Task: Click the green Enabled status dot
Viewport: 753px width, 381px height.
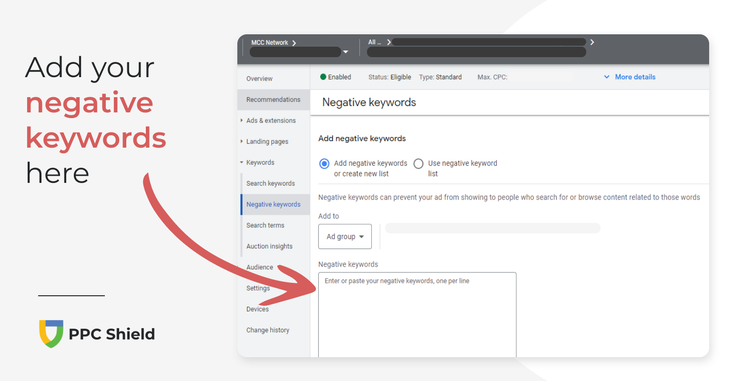Action: coord(323,77)
